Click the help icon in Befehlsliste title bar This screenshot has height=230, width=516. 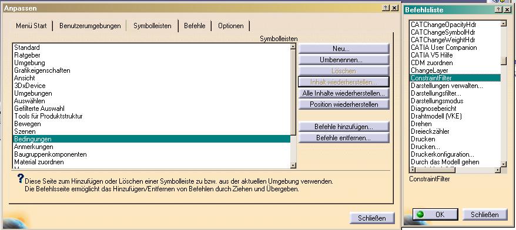pyautogui.click(x=499, y=9)
